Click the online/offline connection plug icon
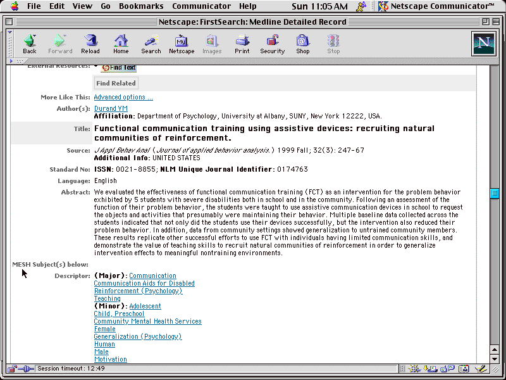 (x=27, y=369)
